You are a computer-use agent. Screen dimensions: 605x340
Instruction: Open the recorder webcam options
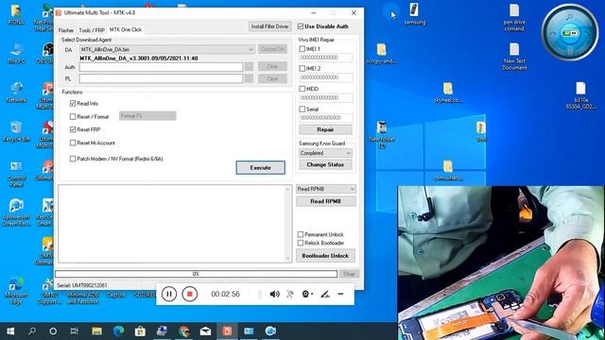point(307,294)
